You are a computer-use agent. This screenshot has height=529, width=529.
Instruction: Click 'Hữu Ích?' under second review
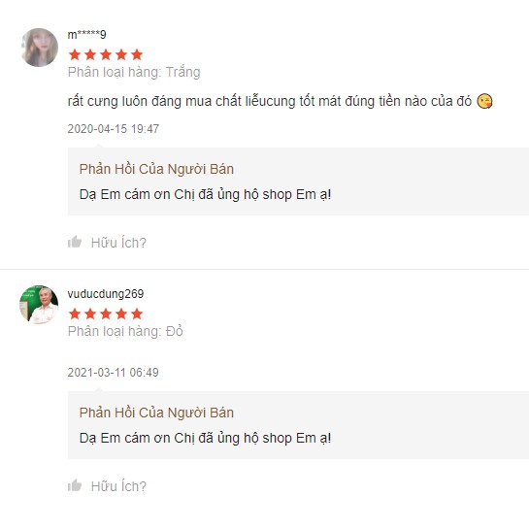118,486
